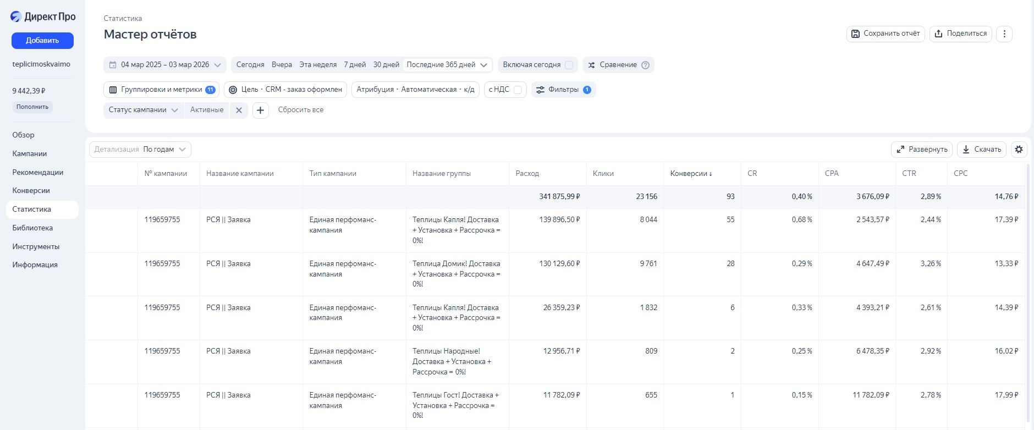1034x430 pixels.
Task: Open Последние 365 дней period dropdown
Action: pos(447,65)
